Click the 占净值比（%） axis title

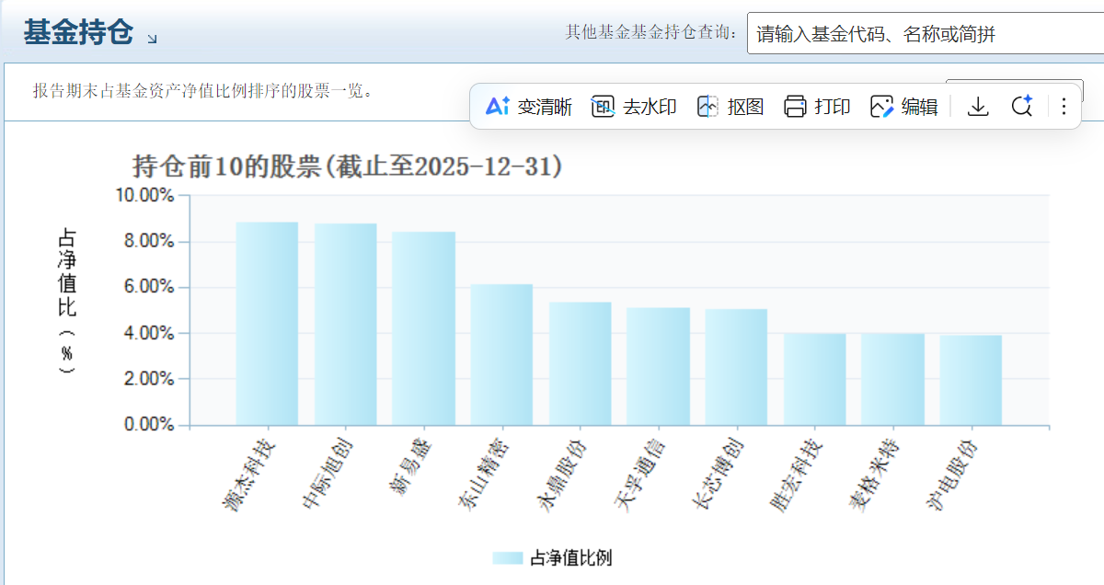pyautogui.click(x=67, y=301)
